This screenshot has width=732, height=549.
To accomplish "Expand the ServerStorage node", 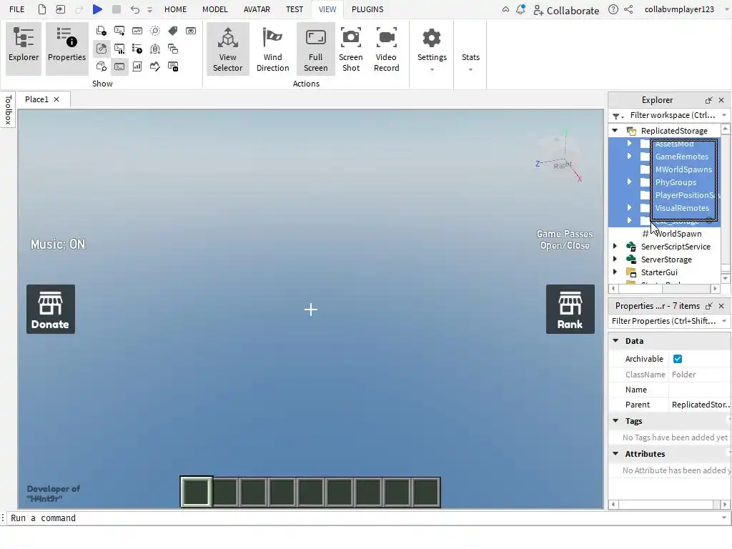I will point(615,259).
